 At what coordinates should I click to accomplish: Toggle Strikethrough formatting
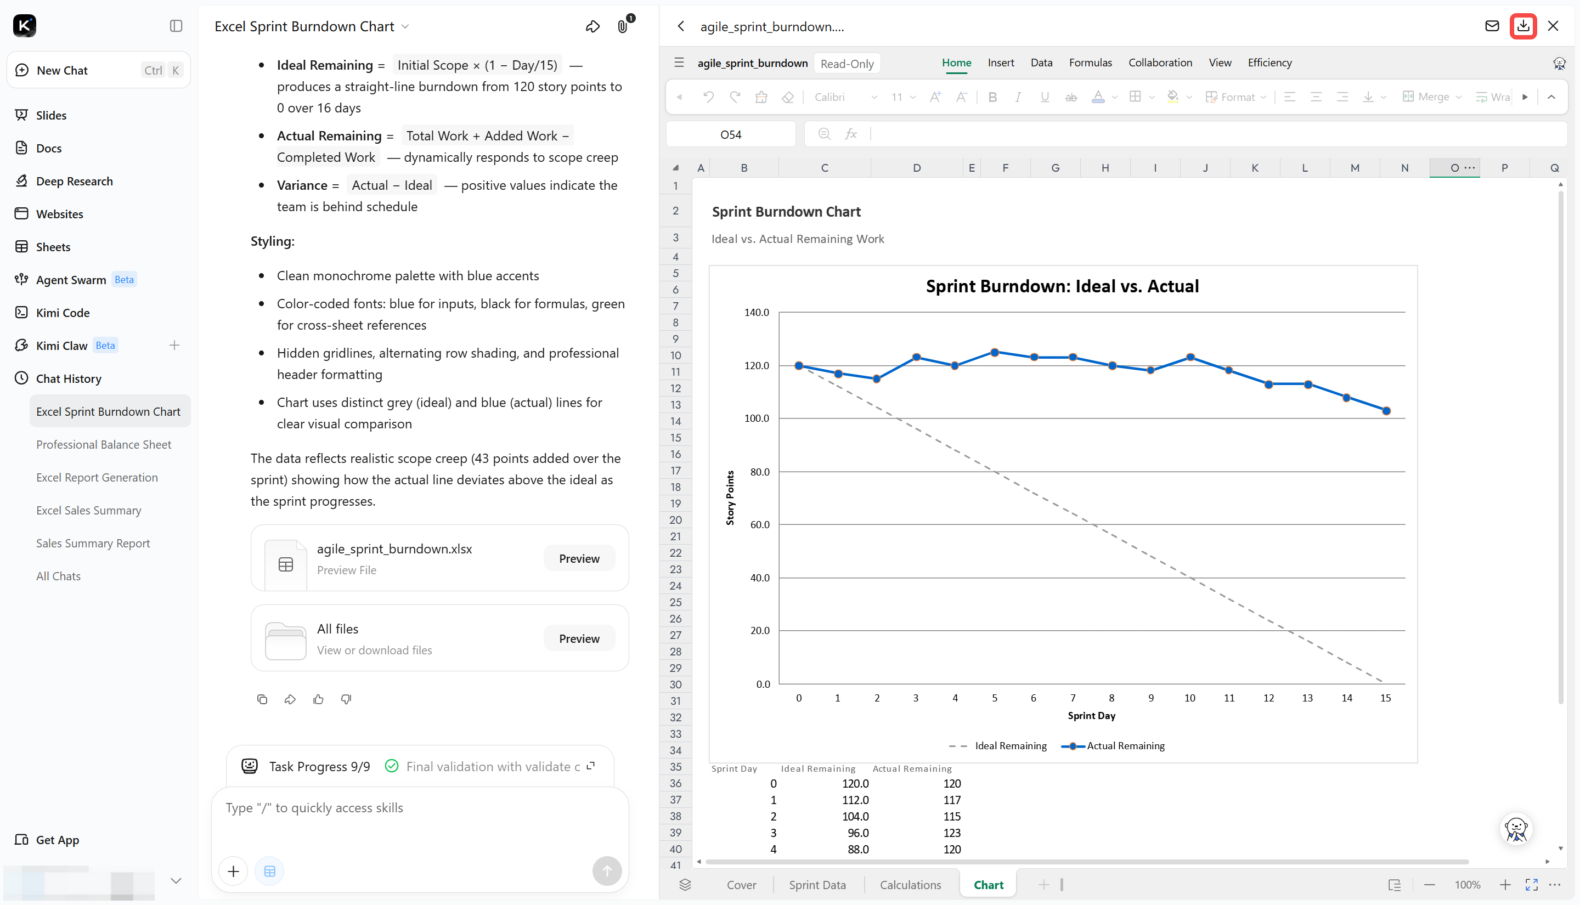coord(1071,97)
